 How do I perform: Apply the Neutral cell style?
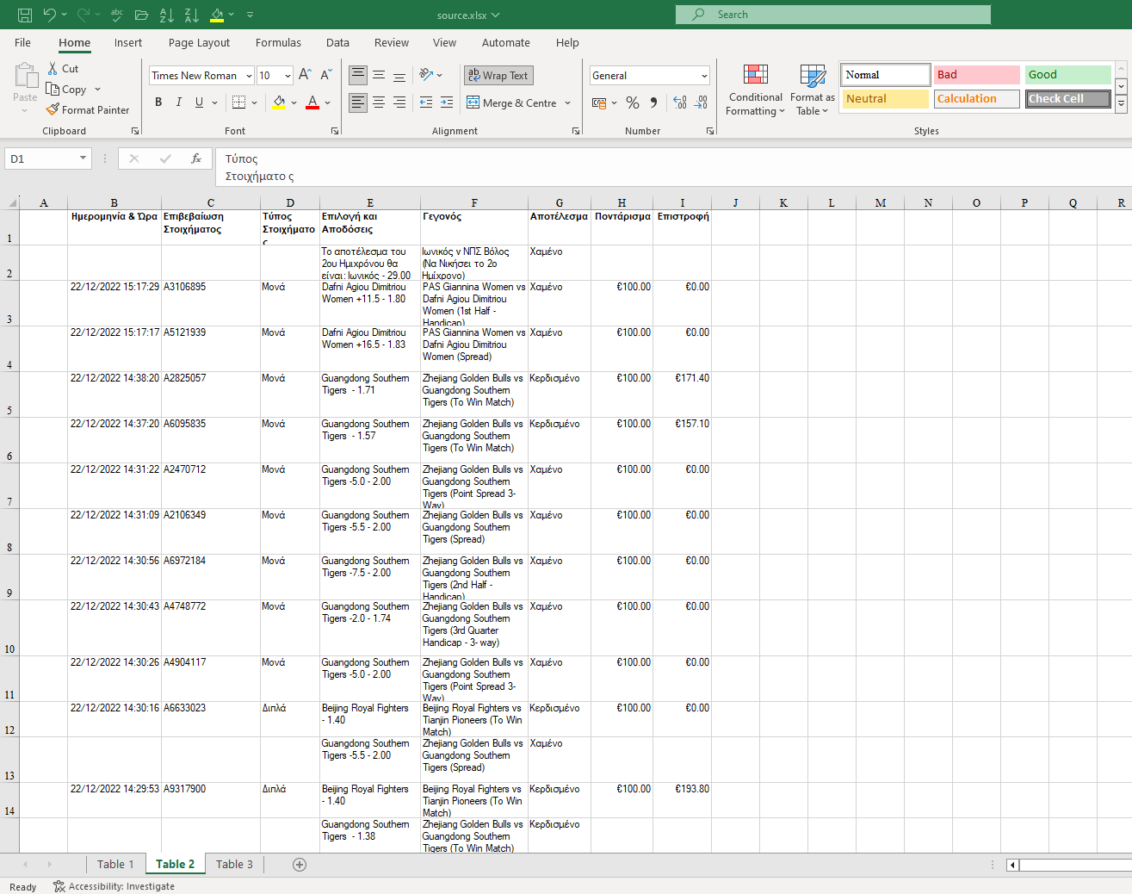pos(886,99)
